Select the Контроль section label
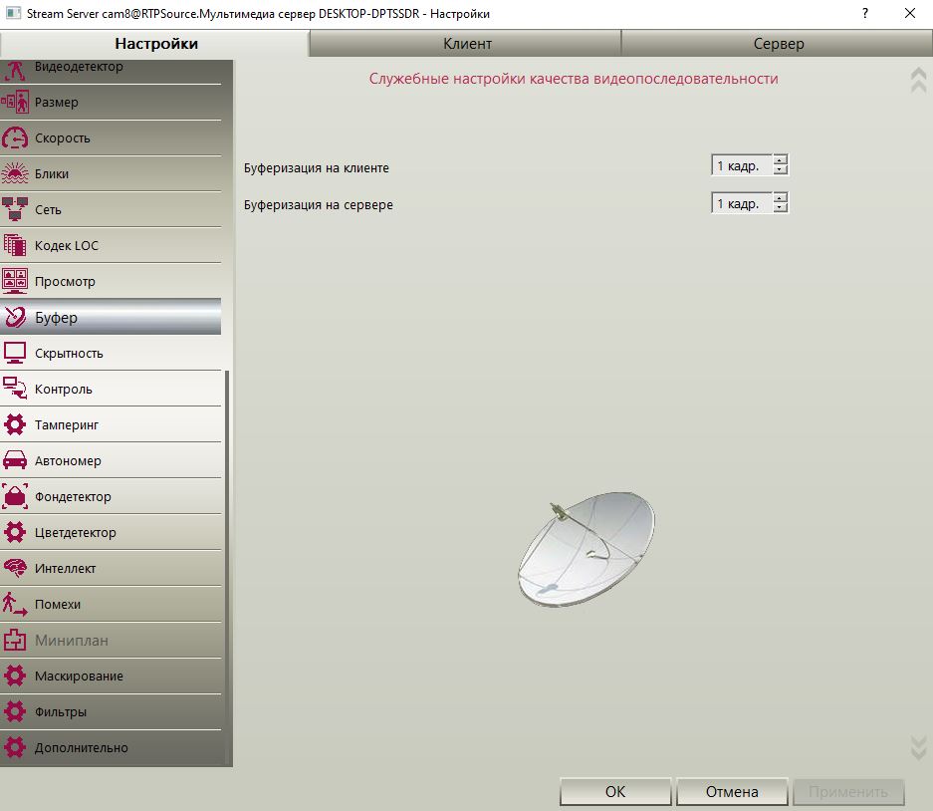This screenshot has height=811, width=933. tap(63, 389)
